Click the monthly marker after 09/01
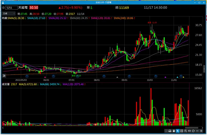The height and width of the screenshot is (135, 207). pyautogui.click(x=129, y=76)
